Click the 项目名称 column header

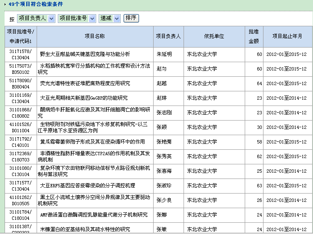[x=95, y=37]
